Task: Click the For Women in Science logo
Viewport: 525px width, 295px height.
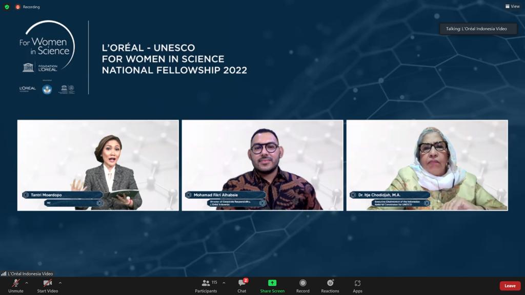Action: [x=47, y=46]
